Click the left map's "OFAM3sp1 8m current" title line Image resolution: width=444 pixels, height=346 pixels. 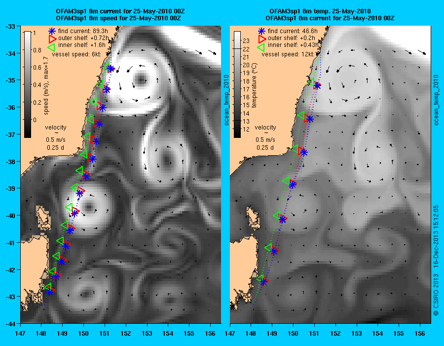point(120,11)
